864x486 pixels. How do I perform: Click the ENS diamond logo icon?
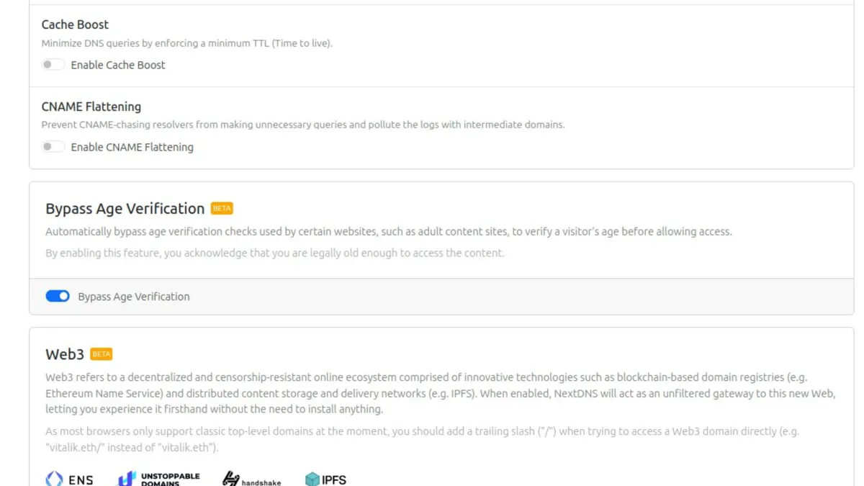tap(54, 480)
